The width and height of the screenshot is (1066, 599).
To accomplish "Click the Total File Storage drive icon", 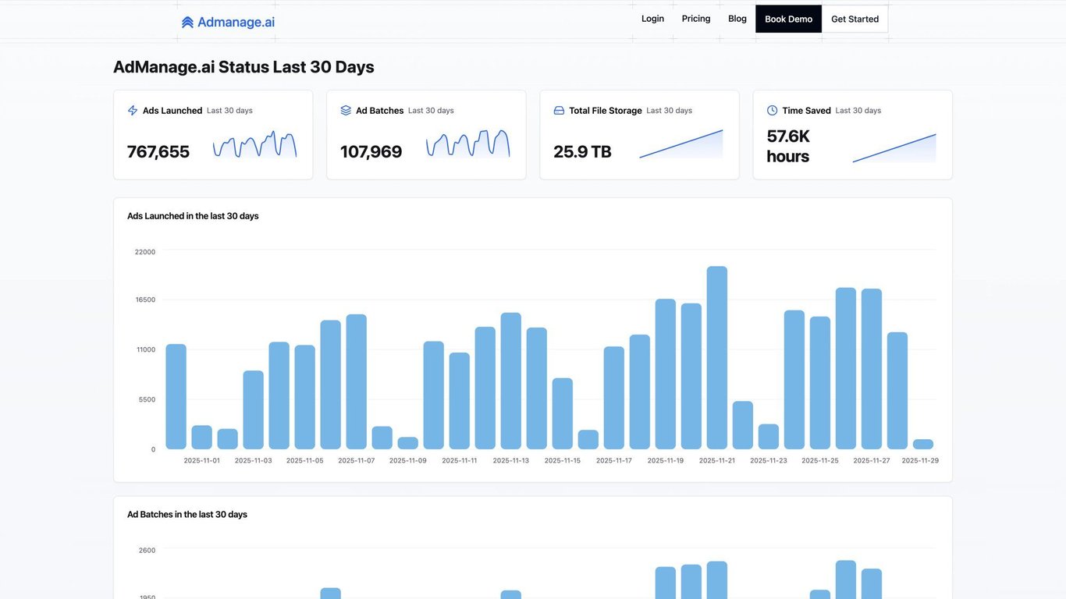I will (x=559, y=111).
